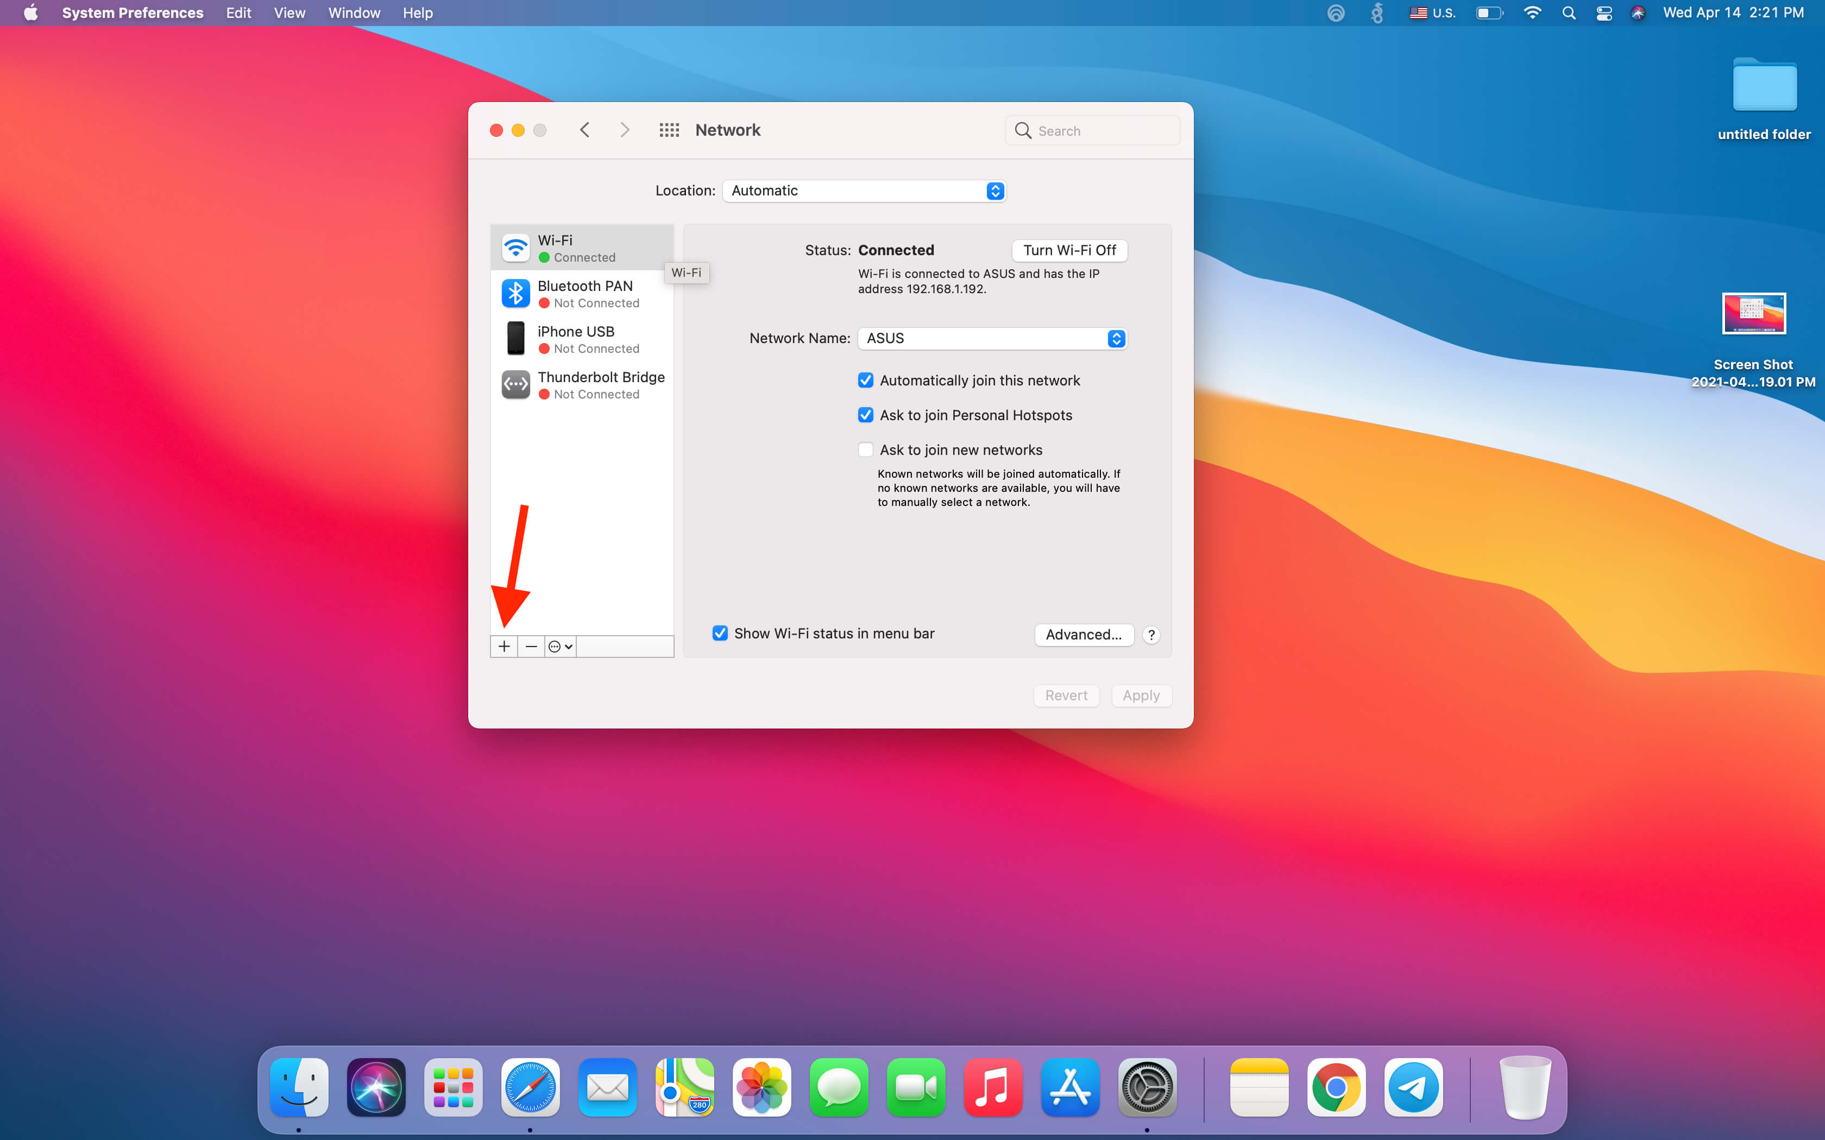Open the help question mark button
Image resolution: width=1825 pixels, height=1140 pixels.
click(1151, 635)
